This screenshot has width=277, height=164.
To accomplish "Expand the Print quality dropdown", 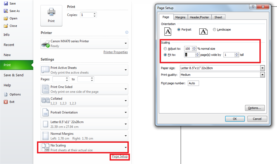I will (262, 75).
